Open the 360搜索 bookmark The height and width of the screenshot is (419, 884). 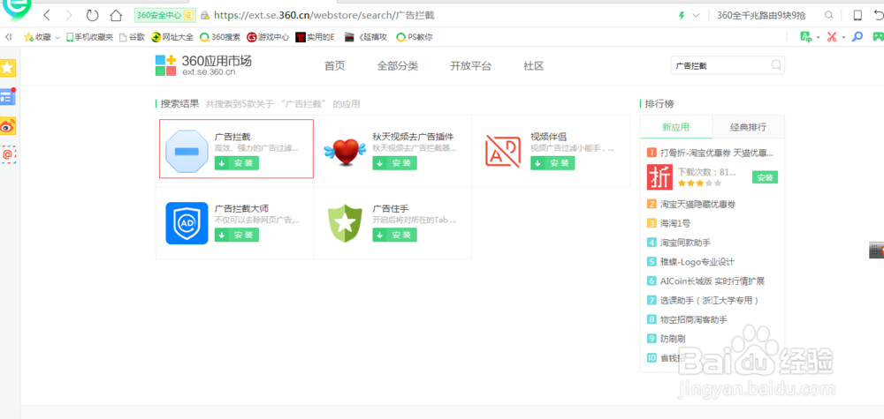[220, 37]
